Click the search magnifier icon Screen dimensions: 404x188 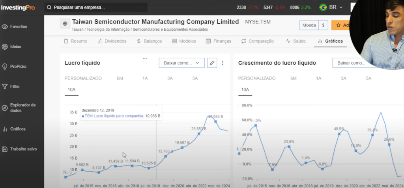coord(49,7)
